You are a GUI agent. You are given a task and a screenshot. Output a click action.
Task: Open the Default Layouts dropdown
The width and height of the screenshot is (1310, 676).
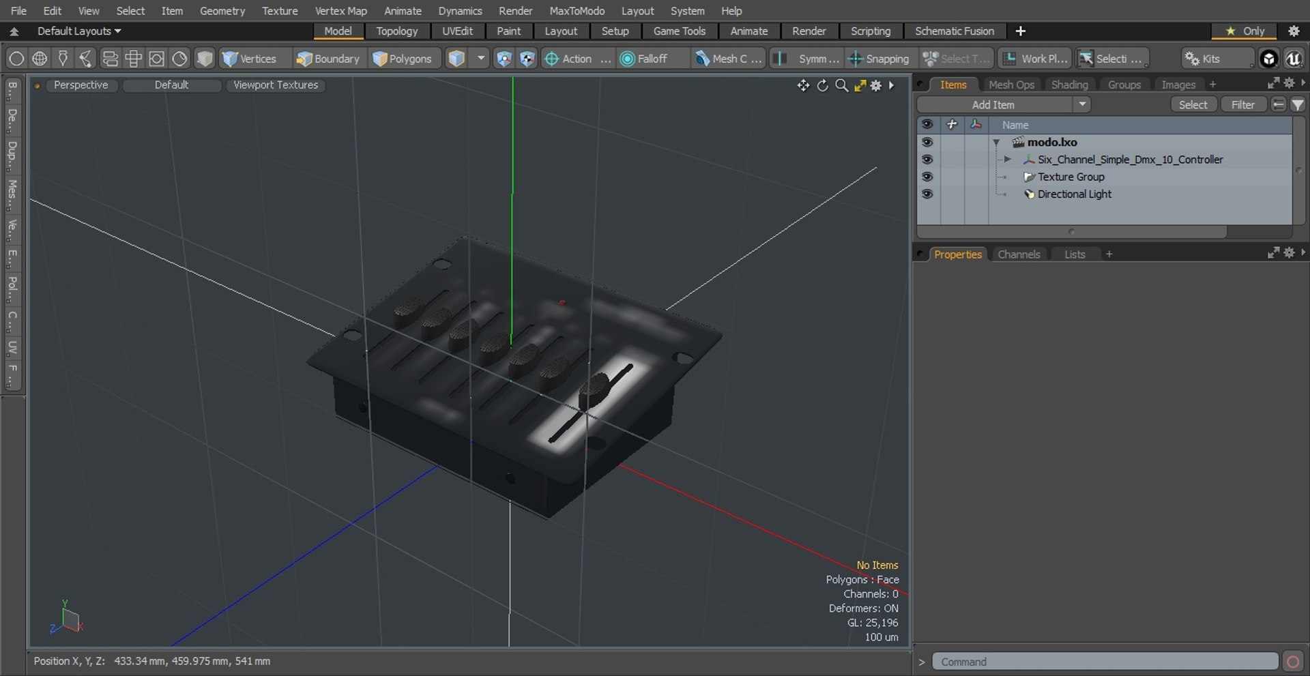tap(79, 31)
